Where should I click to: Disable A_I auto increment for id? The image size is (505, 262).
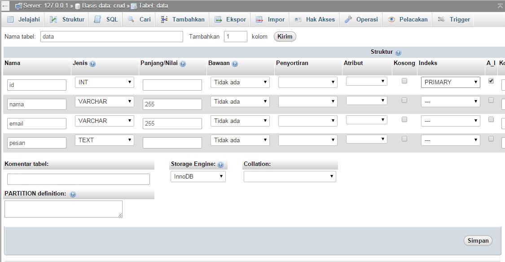(491, 81)
